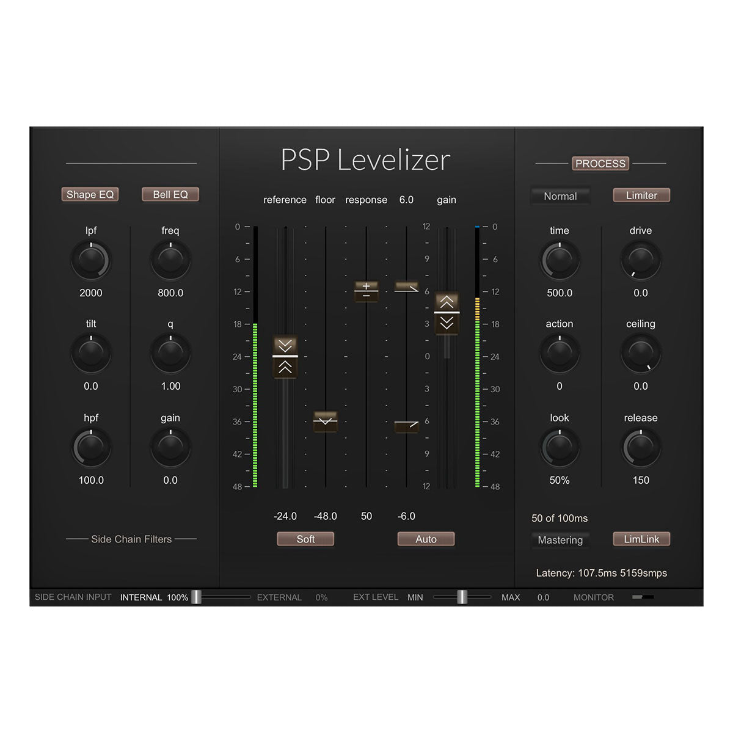The image size is (733, 733).
Task: Click the hpf value 100.0
Action: [x=91, y=480]
